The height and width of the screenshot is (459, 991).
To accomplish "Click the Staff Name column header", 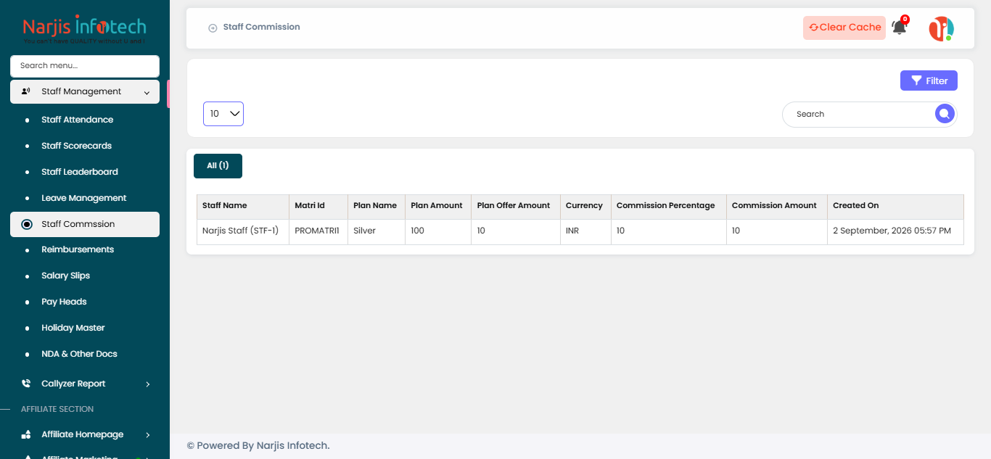I will pyautogui.click(x=243, y=206).
